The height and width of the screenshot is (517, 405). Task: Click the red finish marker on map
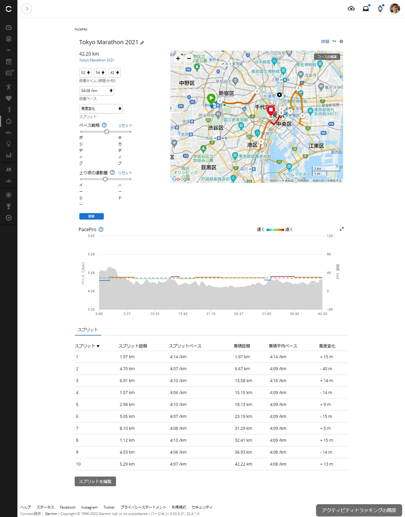tap(271, 111)
